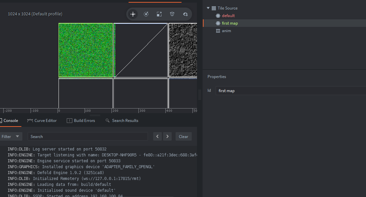Open the camera refresh icon in toolbar
The width and height of the screenshot is (366, 197).
coord(185,14)
